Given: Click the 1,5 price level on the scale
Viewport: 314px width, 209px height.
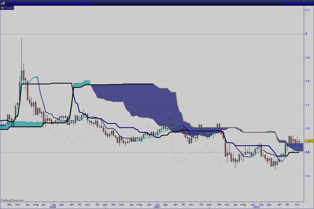Looking at the screenshot, I should coord(307,152).
